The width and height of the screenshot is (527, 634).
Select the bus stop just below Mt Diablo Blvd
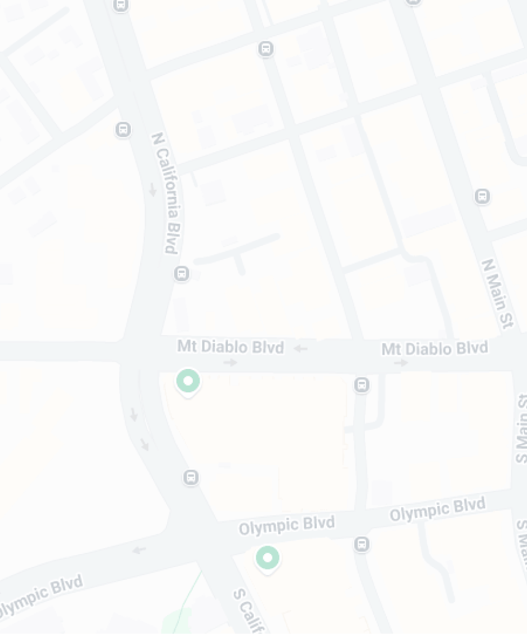(x=362, y=384)
